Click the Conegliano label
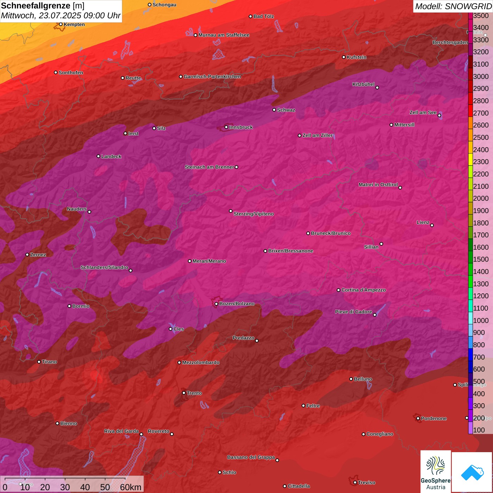 (x=380, y=434)
